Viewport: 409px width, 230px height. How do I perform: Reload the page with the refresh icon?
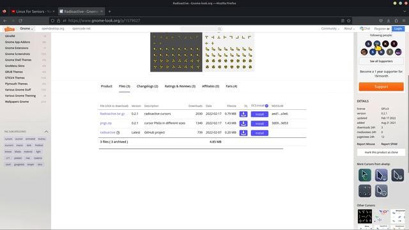tap(20, 20)
